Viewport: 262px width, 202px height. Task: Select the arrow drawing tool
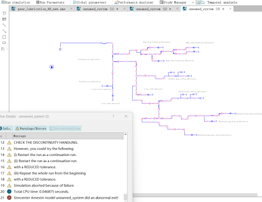pos(4,31)
